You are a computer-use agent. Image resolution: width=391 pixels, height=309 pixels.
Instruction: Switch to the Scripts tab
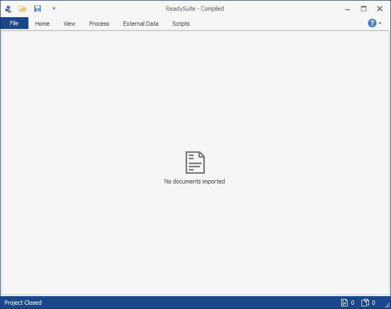181,24
